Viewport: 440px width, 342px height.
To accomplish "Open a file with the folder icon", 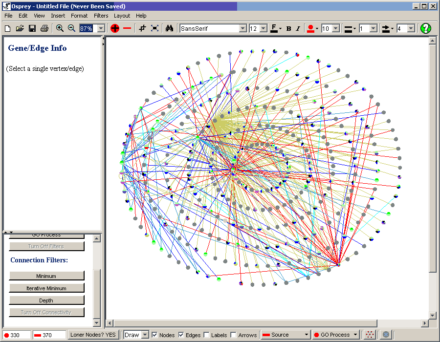I will 20,28.
